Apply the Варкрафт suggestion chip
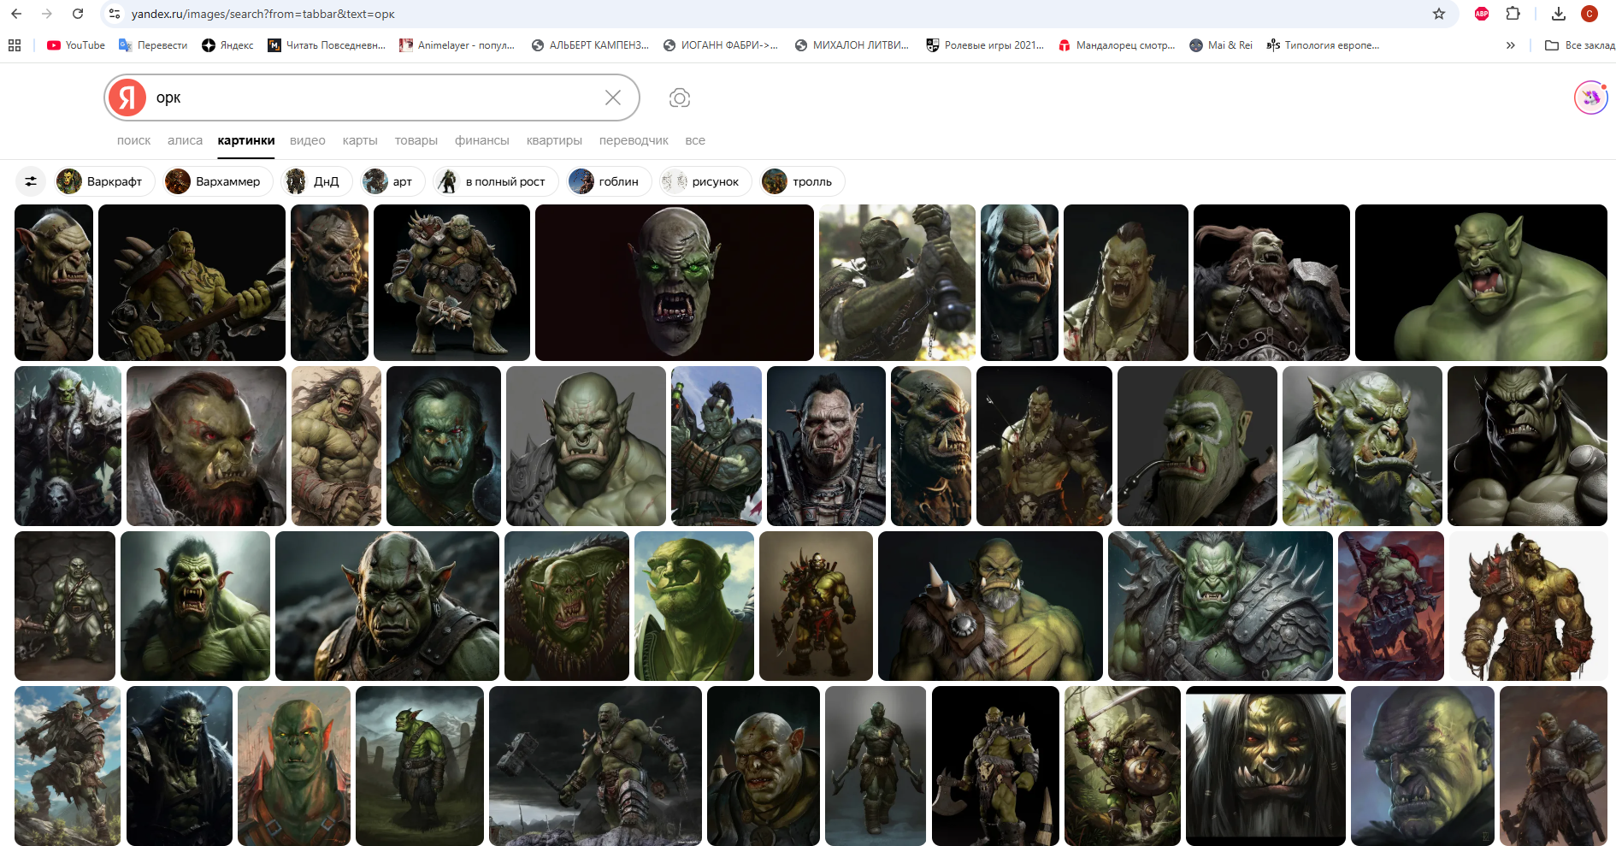This screenshot has height=846, width=1616. pyautogui.click(x=104, y=181)
